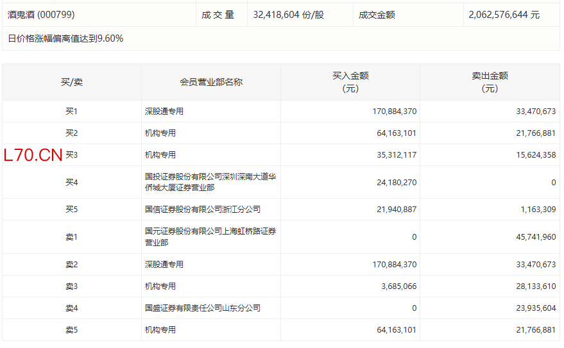Click the 35,312,117 buy amount in 买3 row

coord(395,155)
